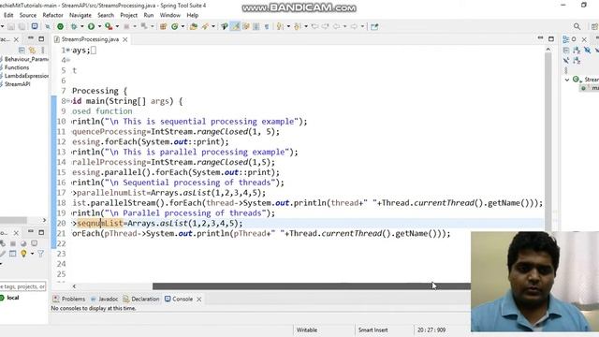This screenshot has width=599, height=337.
Task: Switch to the Javadoc tab
Action: pyautogui.click(x=104, y=300)
